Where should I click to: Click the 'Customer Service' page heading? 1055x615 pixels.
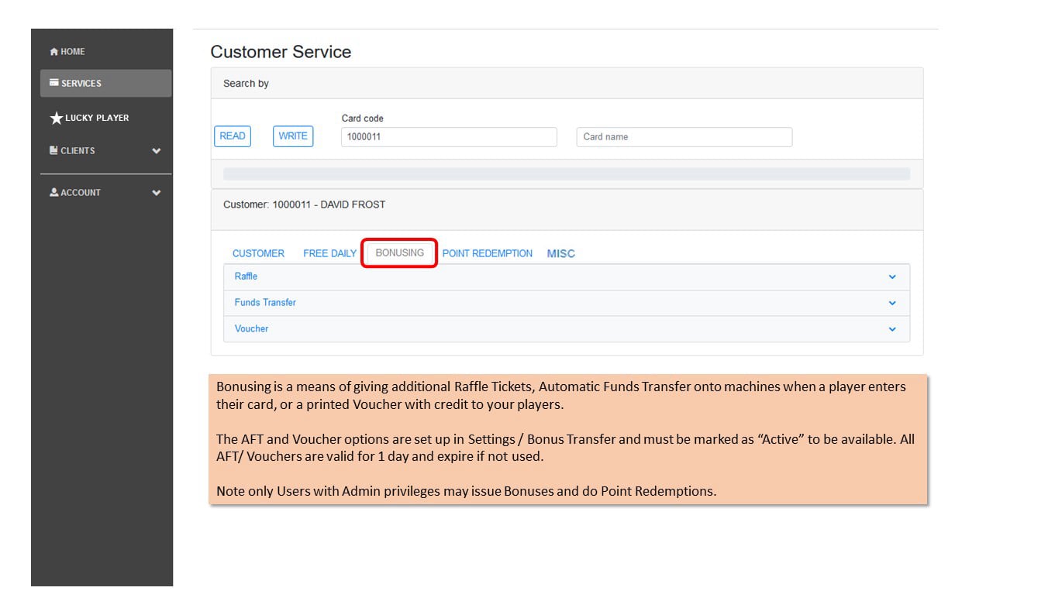click(x=281, y=52)
